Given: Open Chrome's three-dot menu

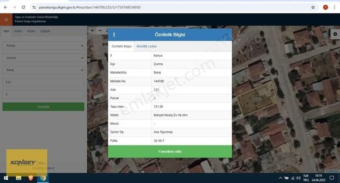Looking at the screenshot, I should click(334, 7).
